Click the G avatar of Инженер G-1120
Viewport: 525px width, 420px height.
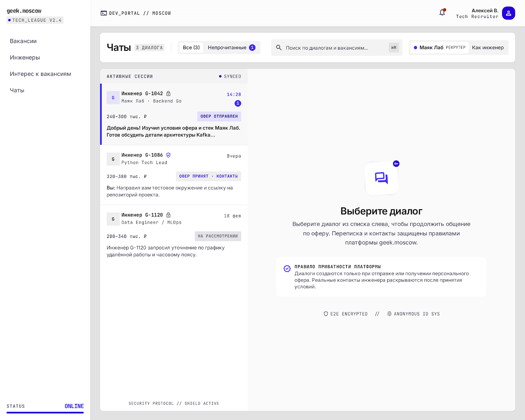click(113, 219)
